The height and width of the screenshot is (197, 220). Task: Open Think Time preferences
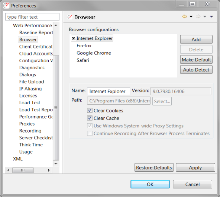coord(31,145)
